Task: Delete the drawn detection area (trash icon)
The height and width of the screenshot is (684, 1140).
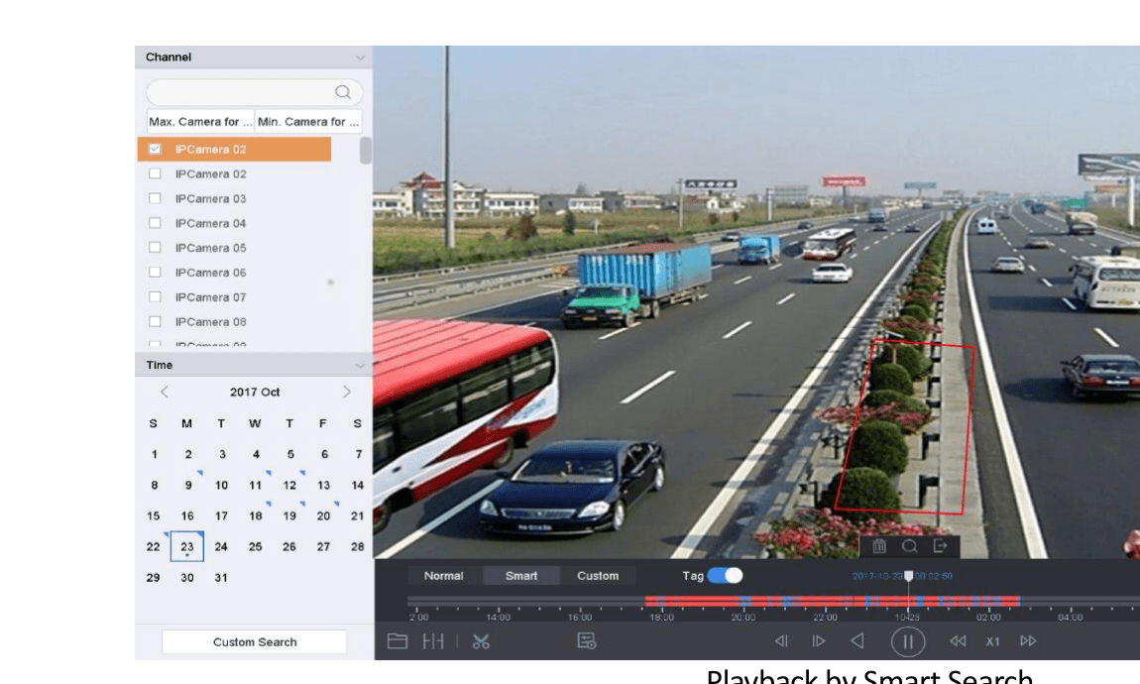Action: [879, 546]
